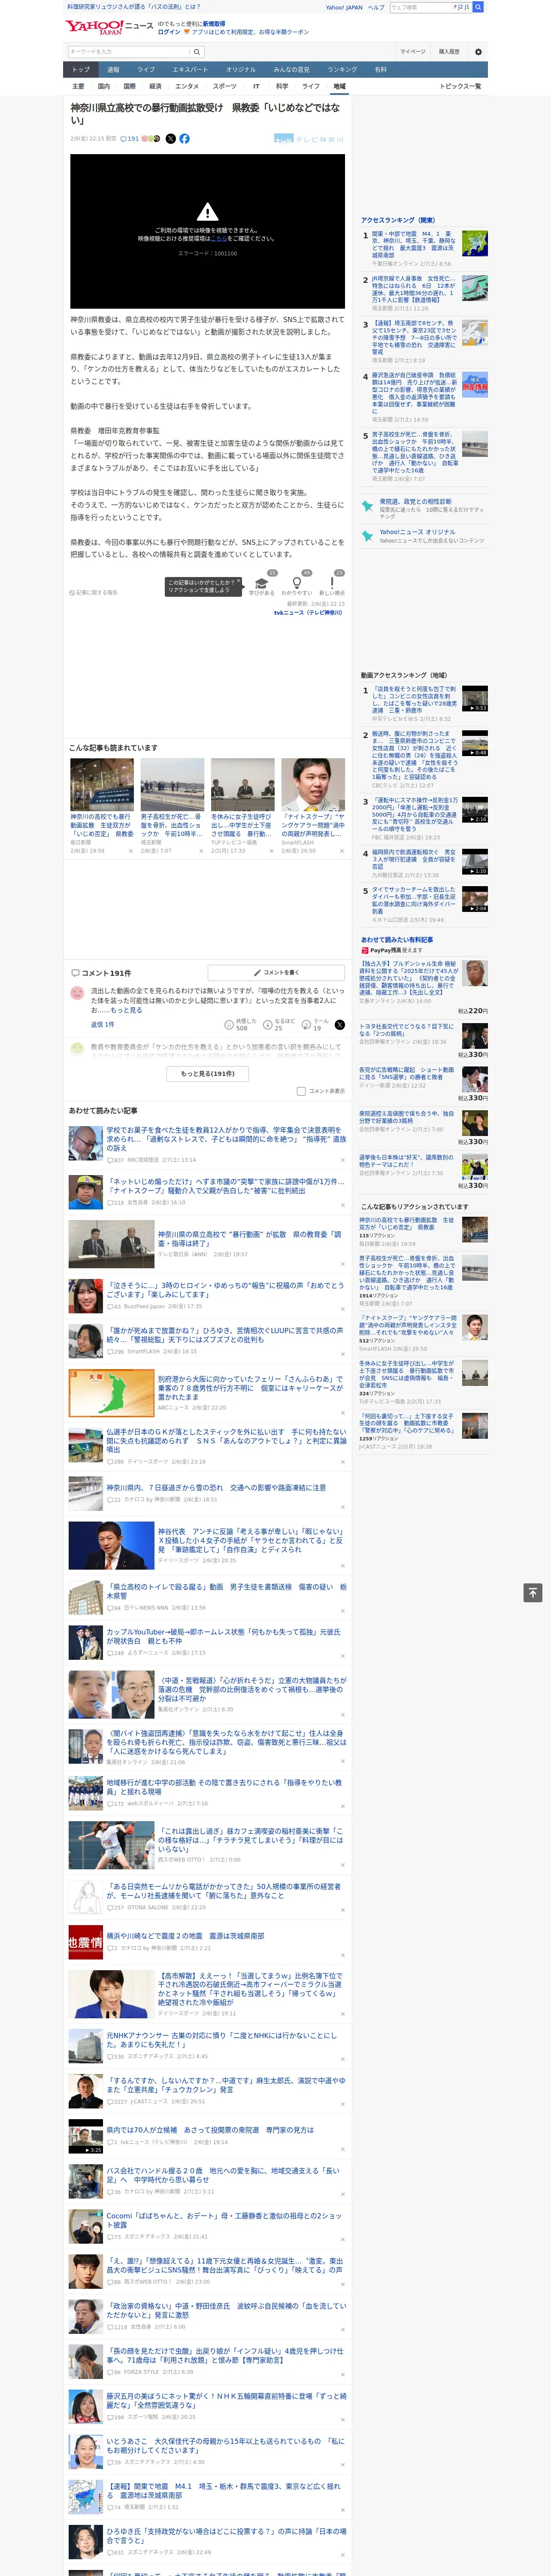Click tvkニュース（テレビ神奈川） source link

point(308,613)
